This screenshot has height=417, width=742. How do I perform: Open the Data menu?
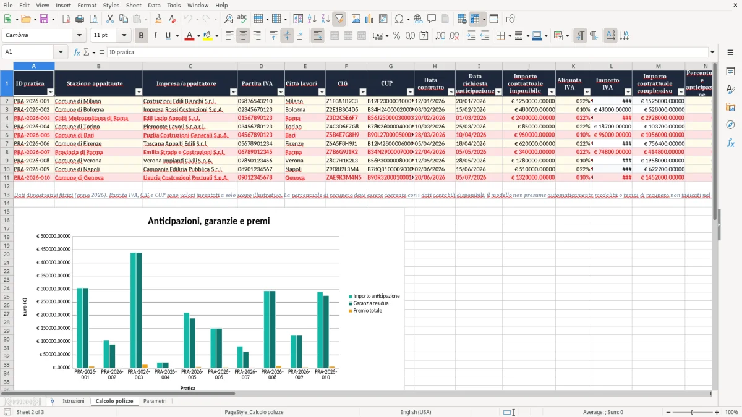point(154,5)
